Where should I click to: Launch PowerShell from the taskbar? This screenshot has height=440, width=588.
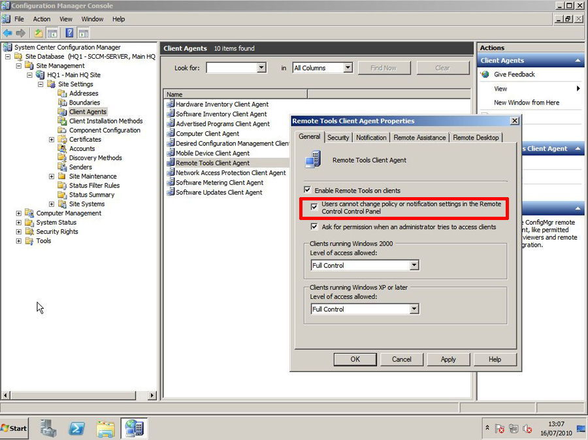click(x=77, y=428)
